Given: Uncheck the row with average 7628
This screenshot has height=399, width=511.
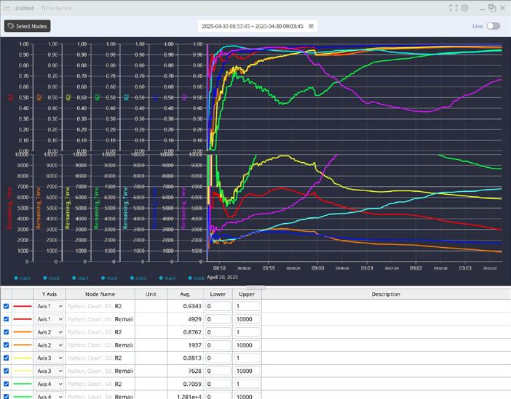Looking at the screenshot, I should [7, 371].
